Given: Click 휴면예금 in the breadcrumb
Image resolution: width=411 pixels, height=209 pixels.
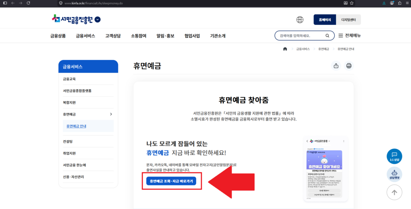Looking at the screenshot, I should point(324,49).
